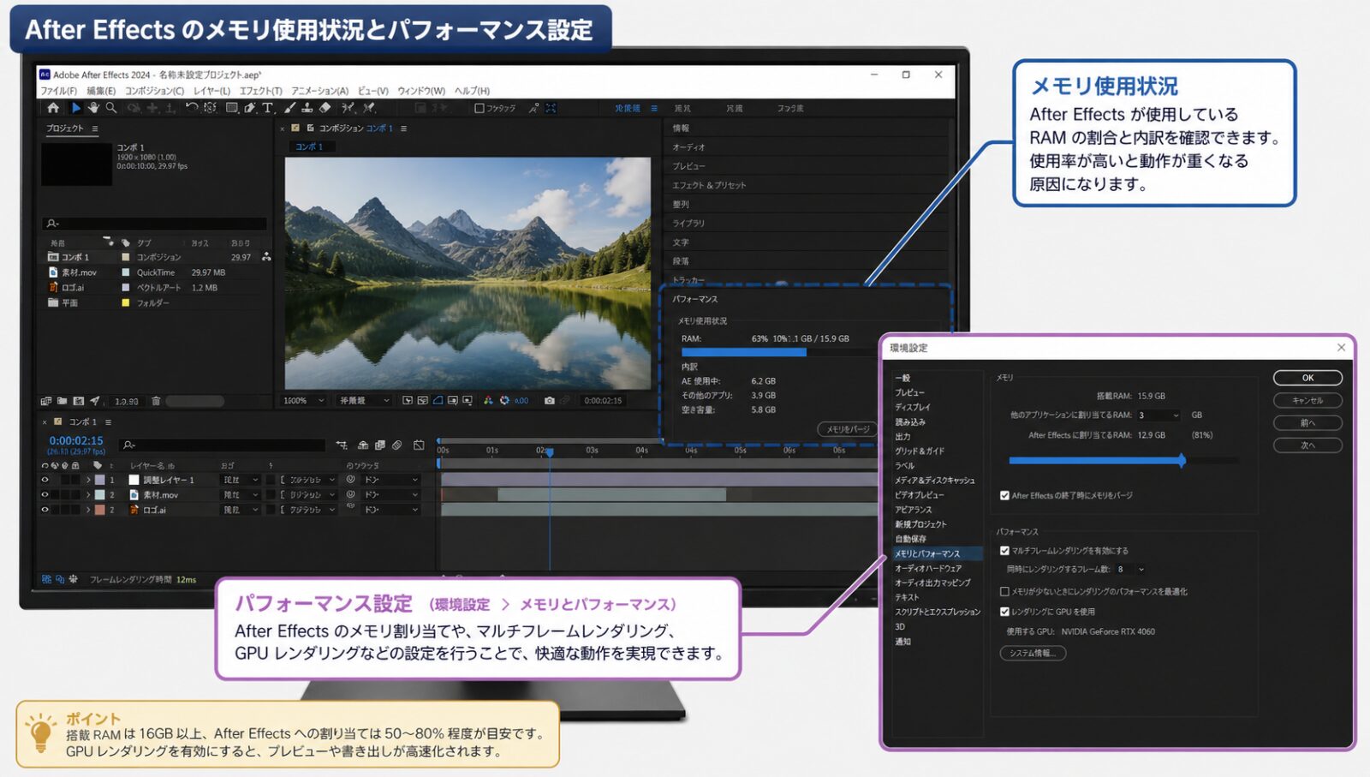Viewport: 1370px width, 777px height.
Task: Open the コンポジション(C) menu
Action: pyautogui.click(x=155, y=91)
